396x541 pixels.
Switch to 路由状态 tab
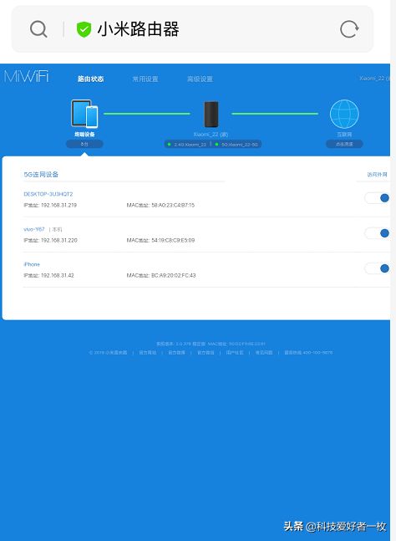(x=90, y=79)
